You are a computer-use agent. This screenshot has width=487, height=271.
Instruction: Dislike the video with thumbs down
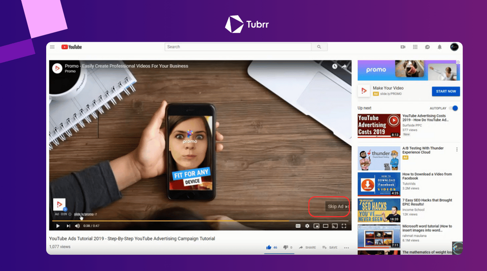286,247
